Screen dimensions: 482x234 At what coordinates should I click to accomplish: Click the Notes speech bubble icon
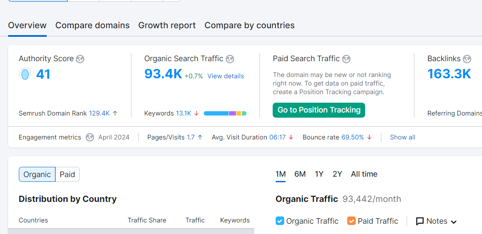point(420,221)
